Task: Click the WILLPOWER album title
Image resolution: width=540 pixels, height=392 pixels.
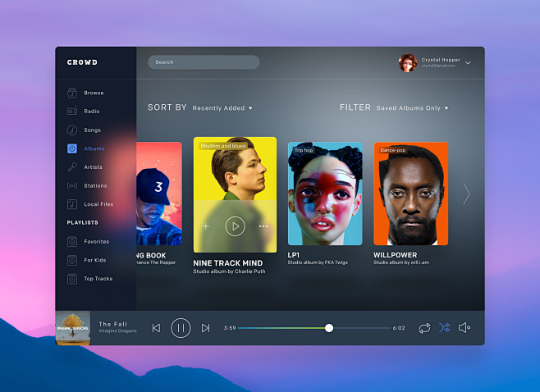Action: (396, 255)
